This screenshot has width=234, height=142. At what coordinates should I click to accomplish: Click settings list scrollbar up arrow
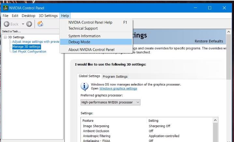[215, 120]
